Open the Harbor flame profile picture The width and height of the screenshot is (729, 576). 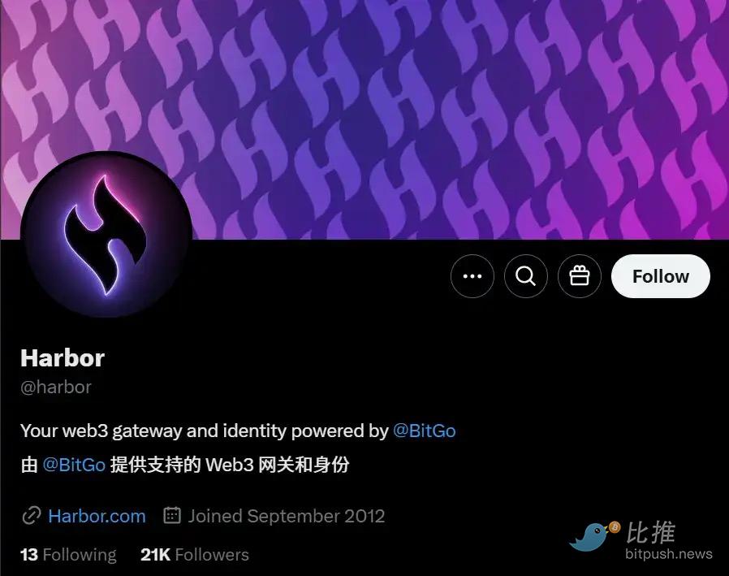(106, 235)
